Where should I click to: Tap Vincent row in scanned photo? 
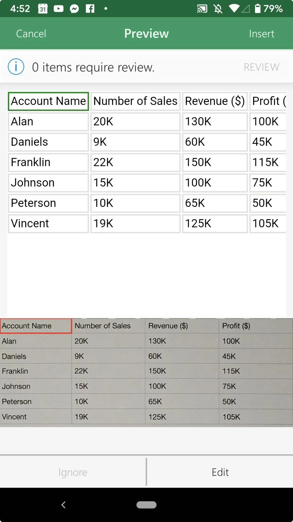tap(146, 417)
